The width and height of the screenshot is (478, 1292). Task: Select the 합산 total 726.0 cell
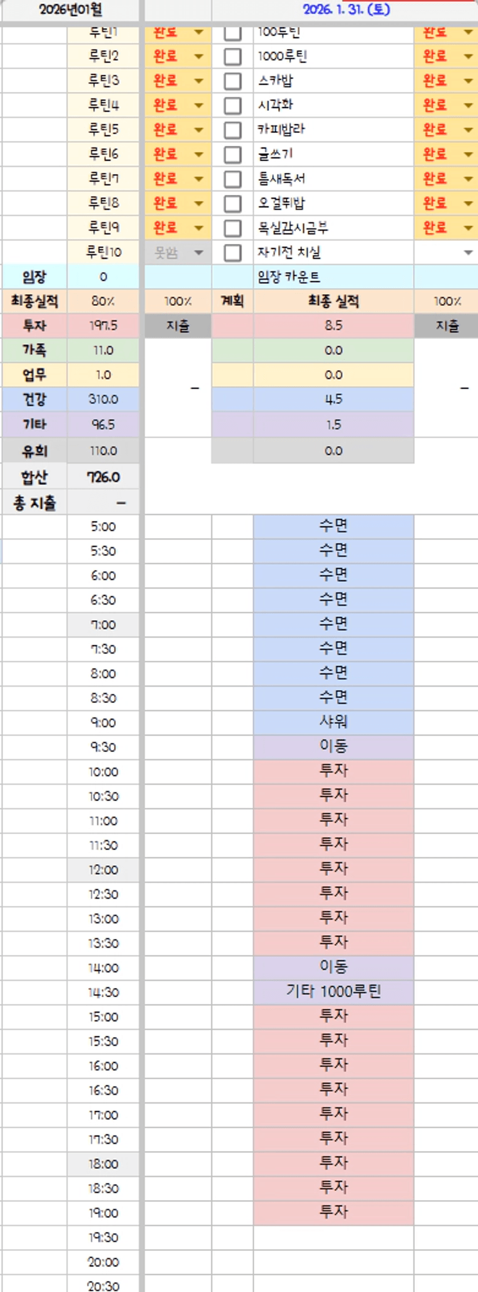click(x=103, y=477)
